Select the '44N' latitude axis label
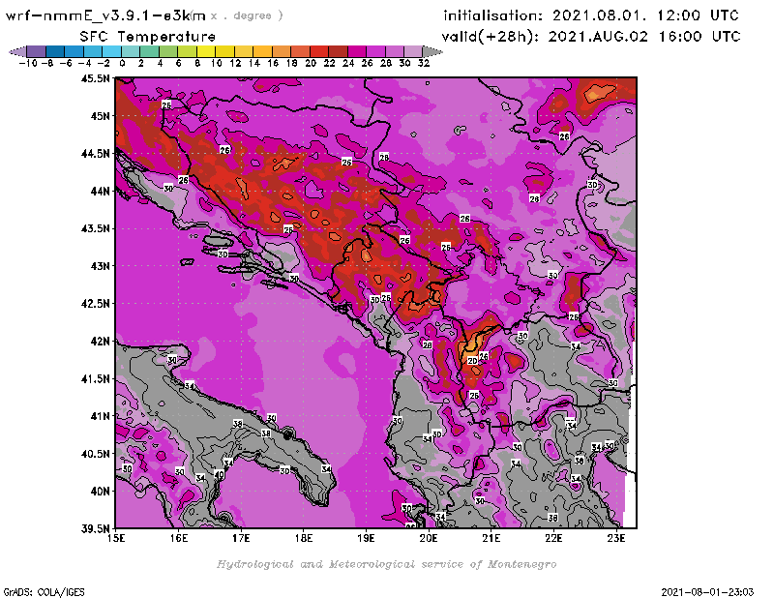 point(100,191)
